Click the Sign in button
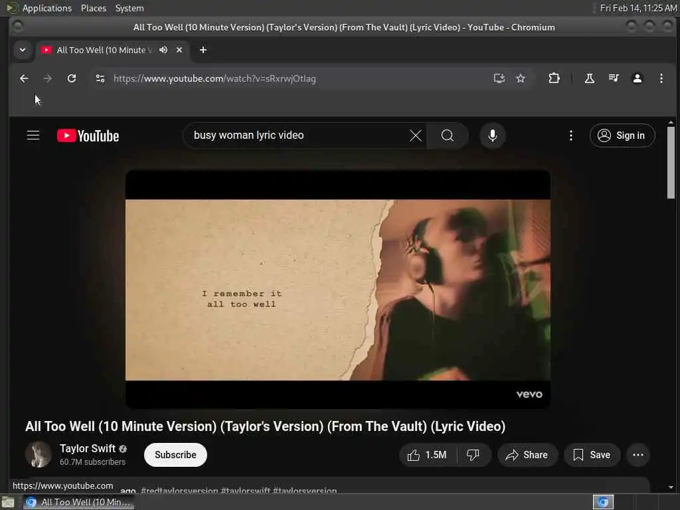Screen dimensions: 680x510 click(622, 135)
